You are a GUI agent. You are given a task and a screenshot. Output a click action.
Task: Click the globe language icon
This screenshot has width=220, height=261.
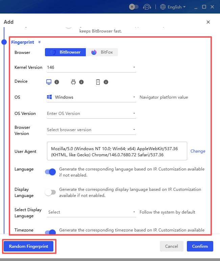(163, 7)
